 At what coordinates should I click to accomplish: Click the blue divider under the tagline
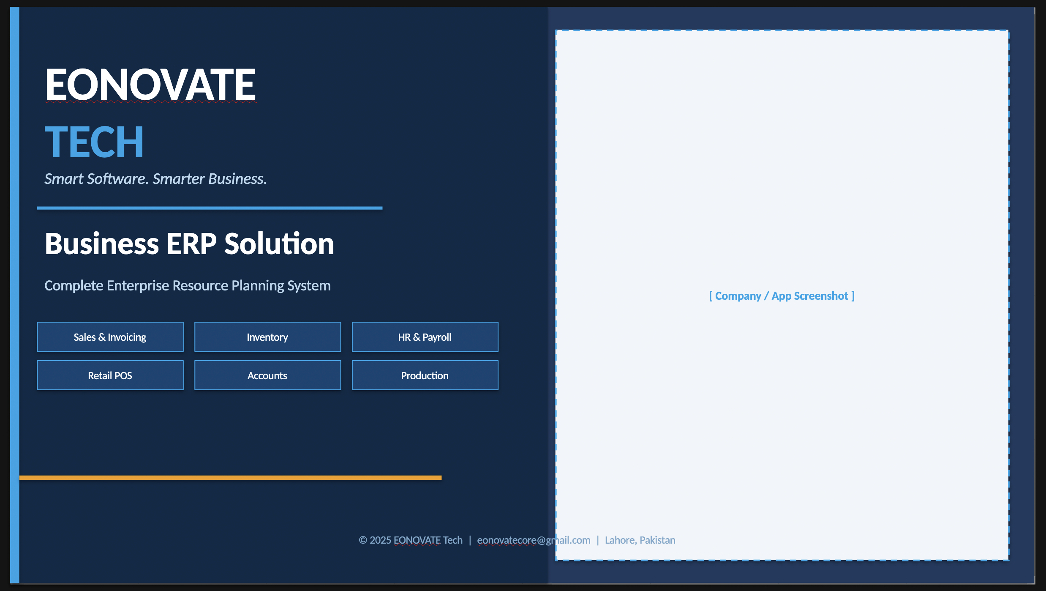(x=210, y=208)
